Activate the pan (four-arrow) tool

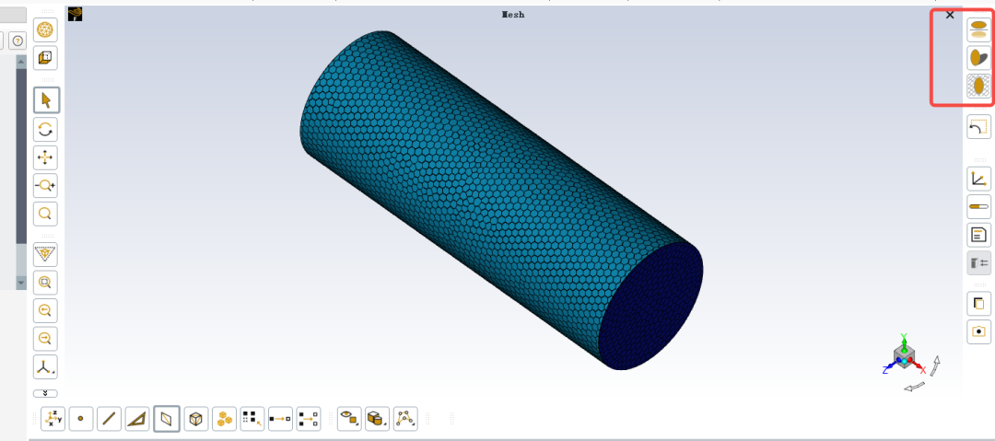[45, 157]
